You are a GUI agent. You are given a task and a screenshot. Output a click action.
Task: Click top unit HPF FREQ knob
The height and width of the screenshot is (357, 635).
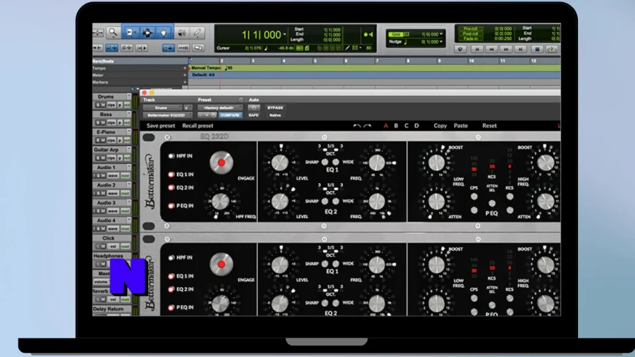click(221, 201)
